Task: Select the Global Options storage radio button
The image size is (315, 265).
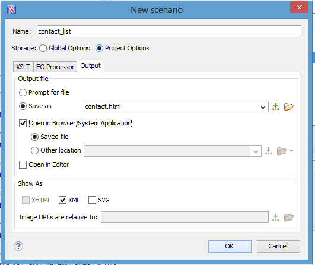Action: tap(43, 49)
